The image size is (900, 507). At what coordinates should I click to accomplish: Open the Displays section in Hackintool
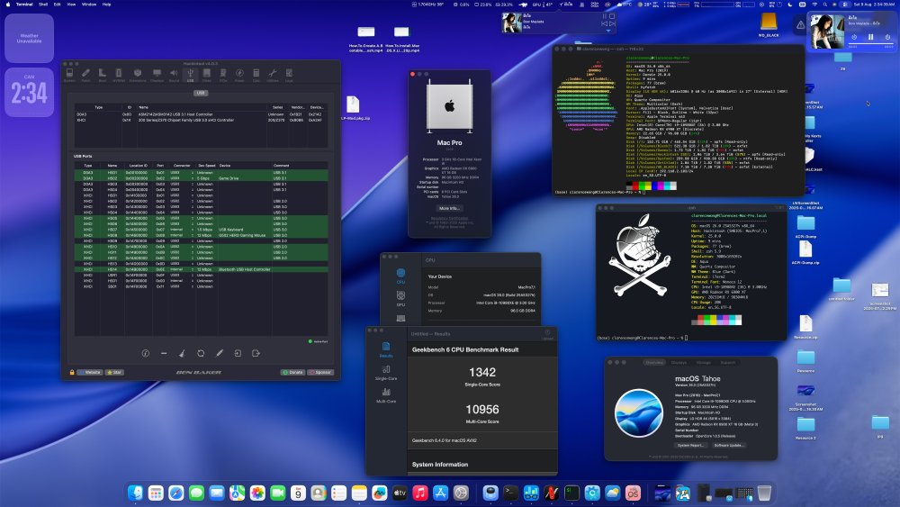[157, 76]
